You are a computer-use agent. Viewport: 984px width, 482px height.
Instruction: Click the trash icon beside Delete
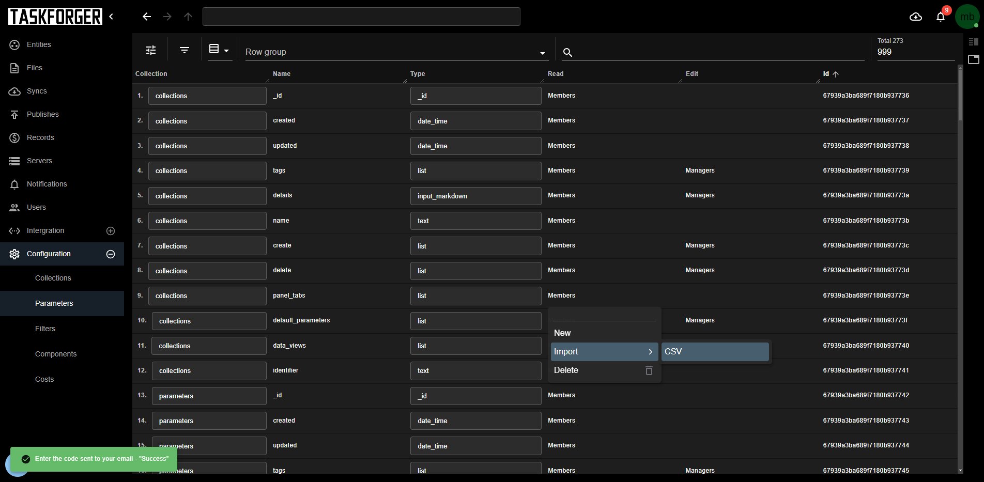pyautogui.click(x=649, y=370)
